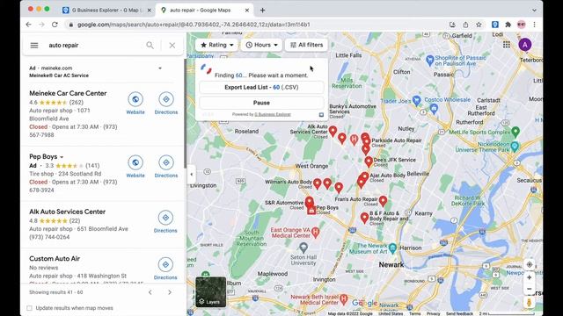
Task: Go to previous results page
Action: 150,292
